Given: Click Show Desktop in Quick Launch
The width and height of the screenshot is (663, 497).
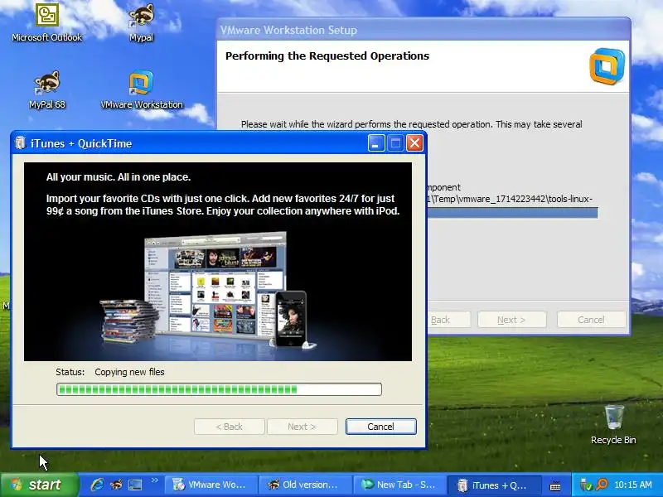Looking at the screenshot, I should (135, 485).
